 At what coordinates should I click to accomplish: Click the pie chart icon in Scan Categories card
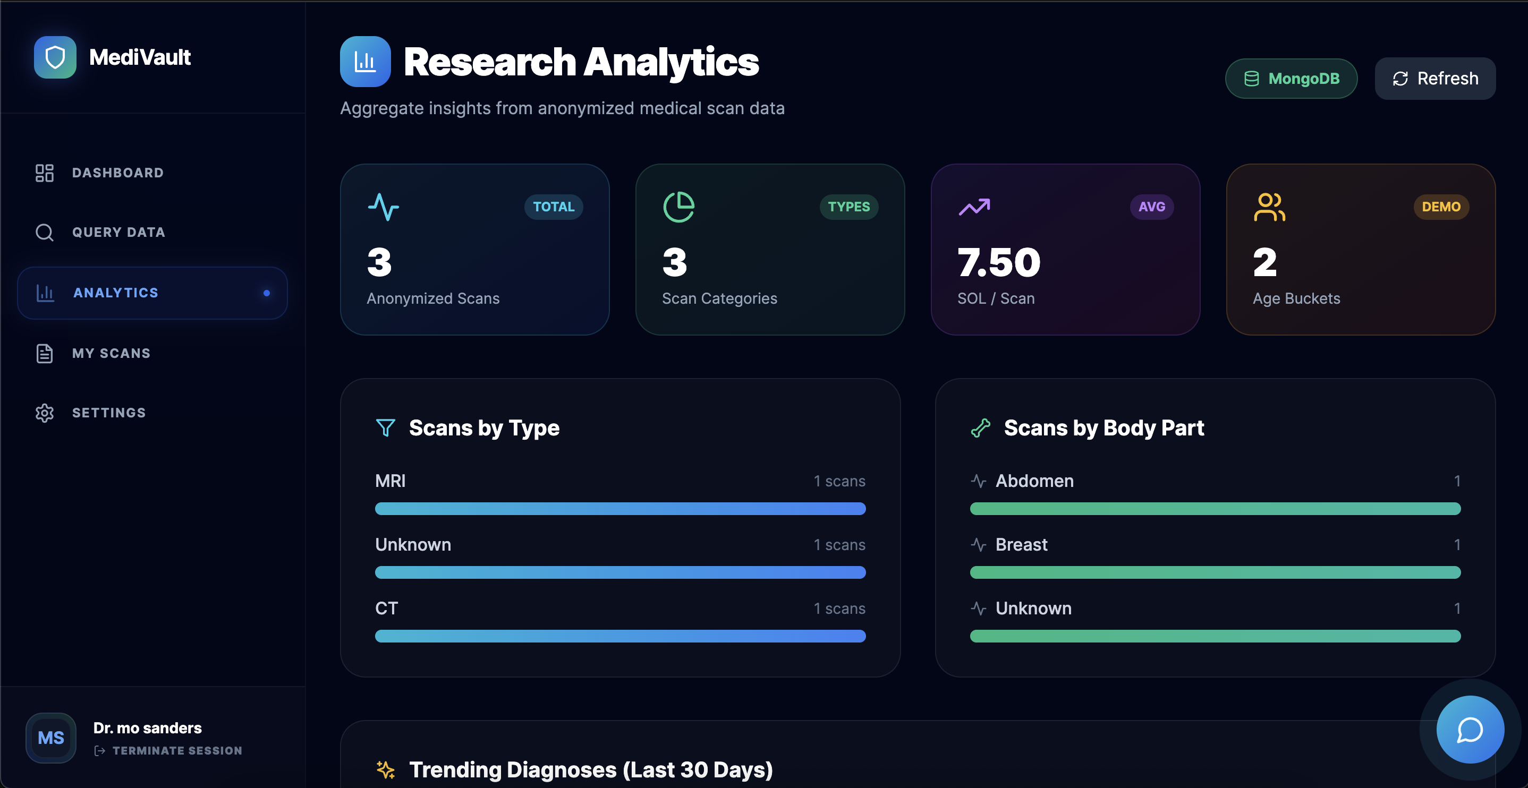click(x=678, y=207)
